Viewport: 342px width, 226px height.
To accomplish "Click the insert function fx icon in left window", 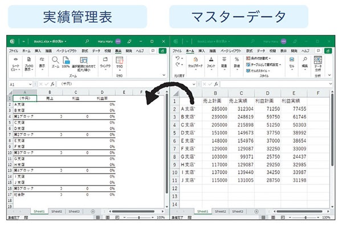I will pyautogui.click(x=52, y=84).
